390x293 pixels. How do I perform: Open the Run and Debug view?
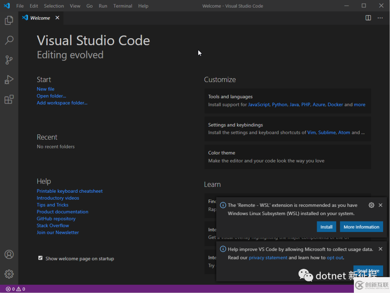pos(9,80)
